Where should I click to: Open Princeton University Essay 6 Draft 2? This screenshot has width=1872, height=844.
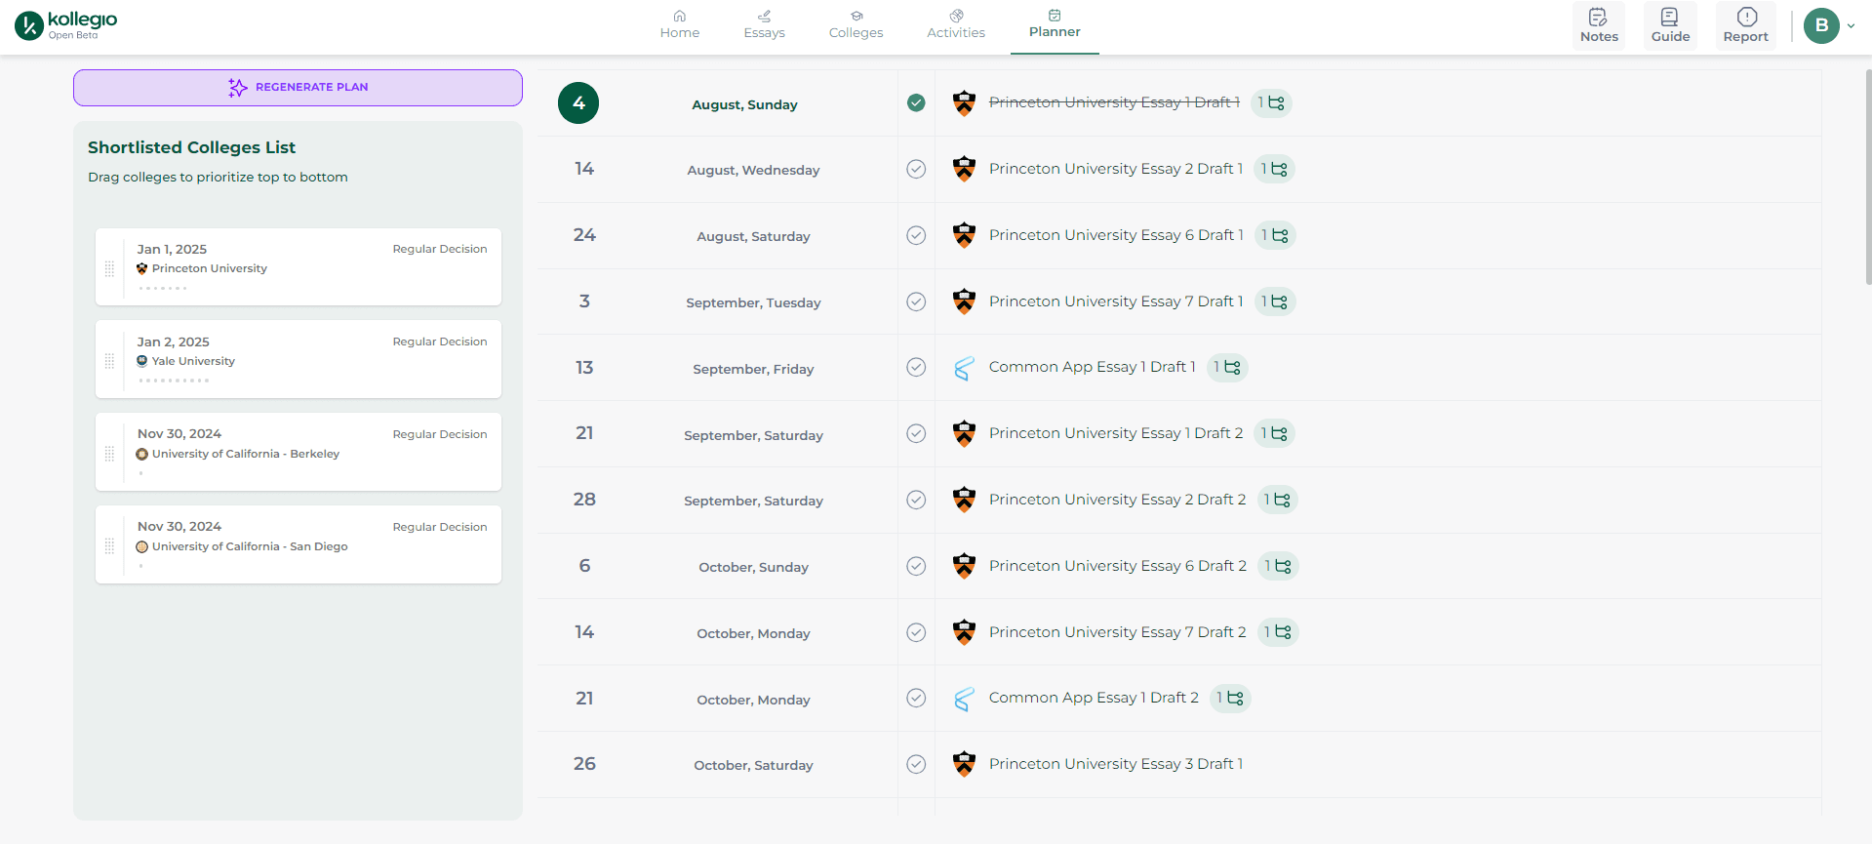point(1118,566)
